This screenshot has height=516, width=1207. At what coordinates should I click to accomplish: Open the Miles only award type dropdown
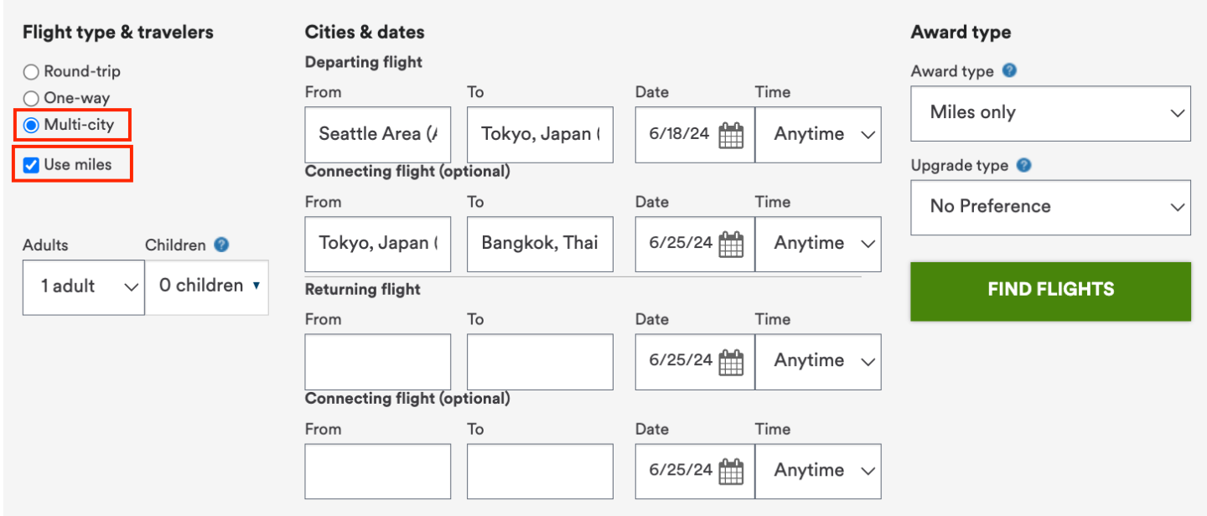[1050, 113]
